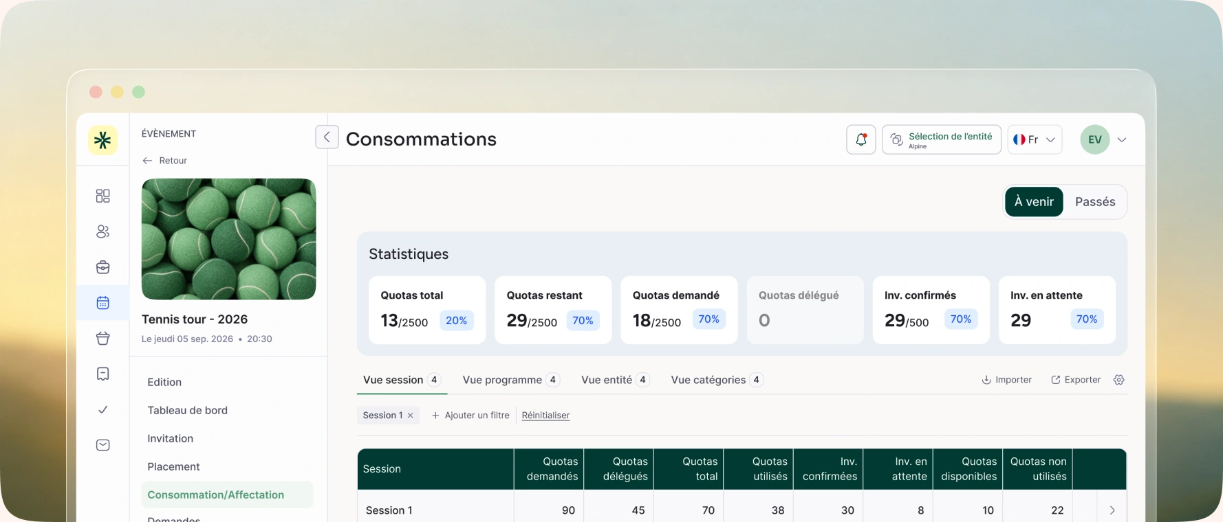Go back using Retour link
1223x522 pixels.
164,161
